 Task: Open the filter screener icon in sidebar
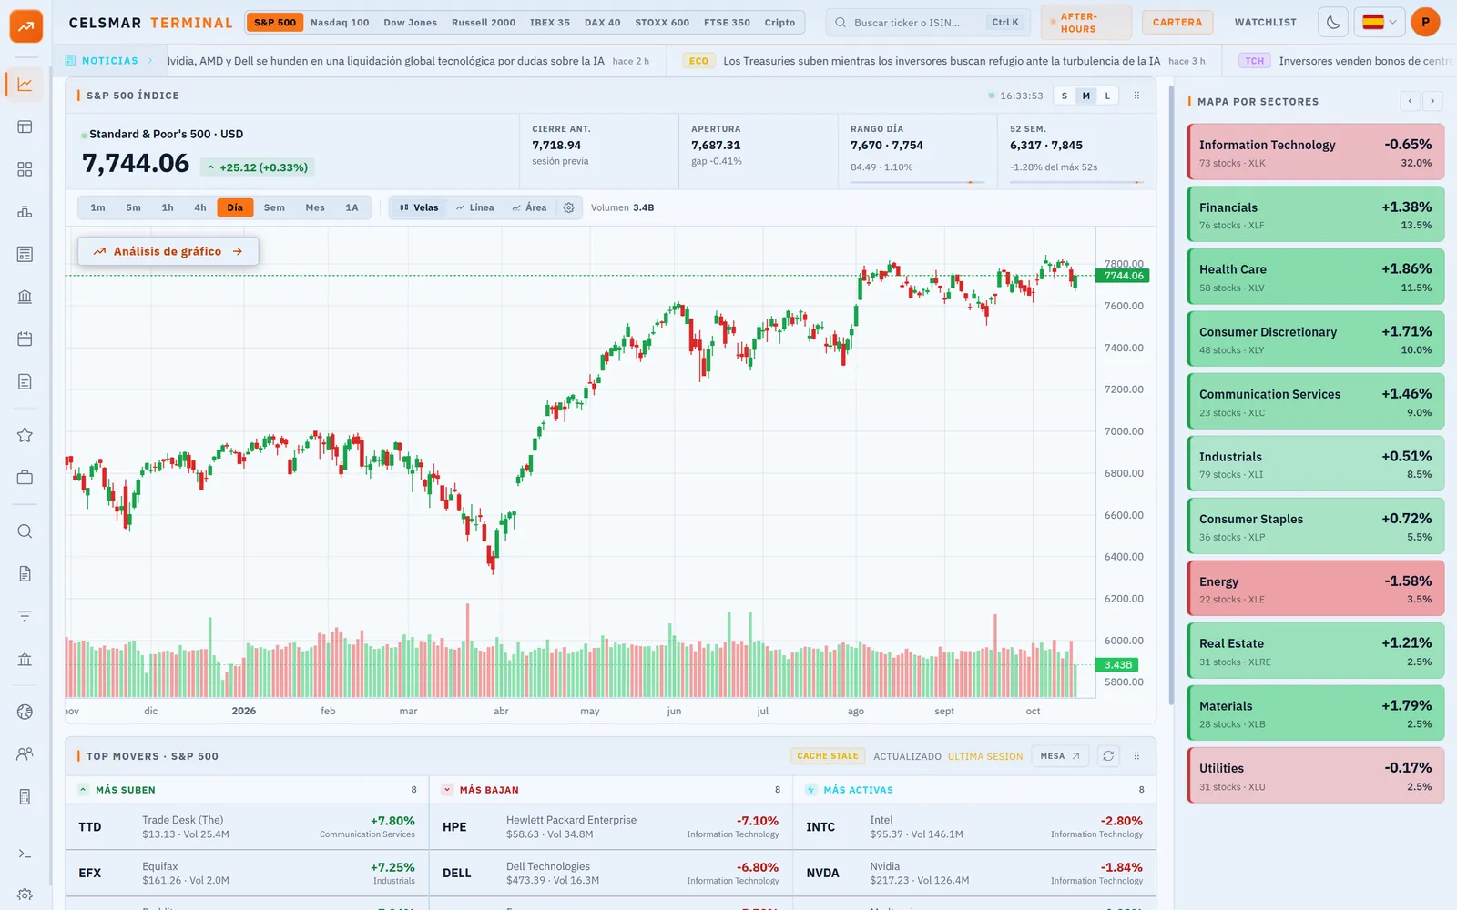click(x=25, y=616)
